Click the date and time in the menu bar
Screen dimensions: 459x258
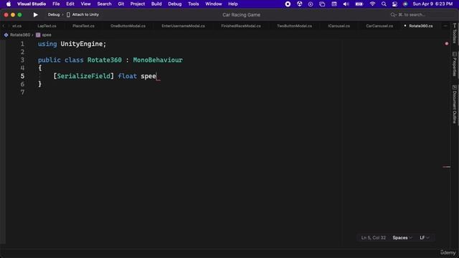[x=432, y=4]
